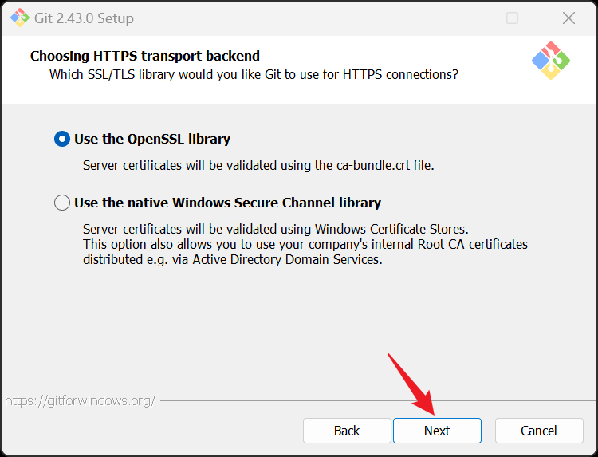Click the maximize button in title bar
The width and height of the screenshot is (598, 457).
512,18
